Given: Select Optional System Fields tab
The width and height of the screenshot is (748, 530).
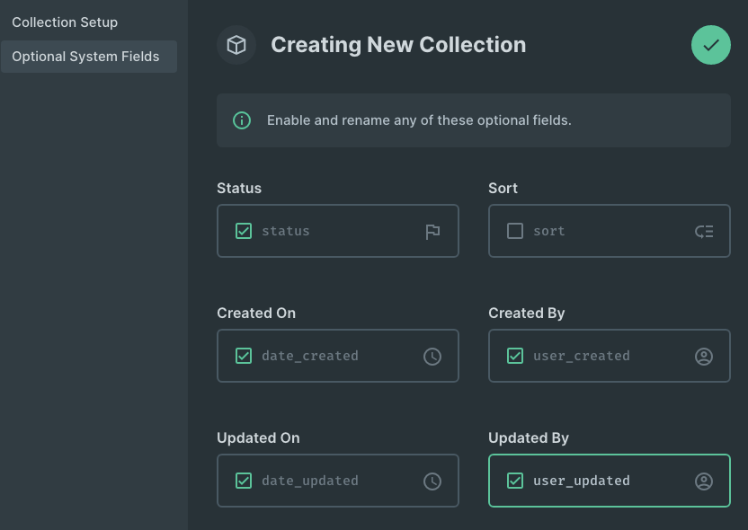Looking at the screenshot, I should 89,57.
